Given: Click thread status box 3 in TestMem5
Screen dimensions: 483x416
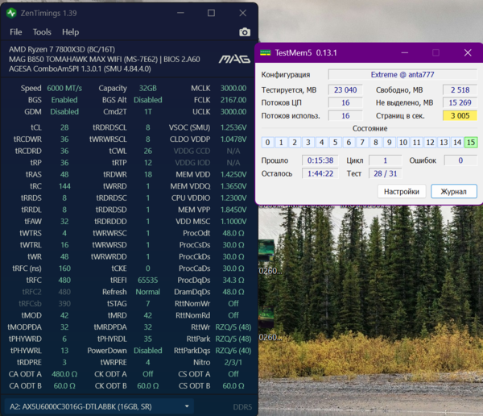Looking at the screenshot, I should [x=308, y=142].
